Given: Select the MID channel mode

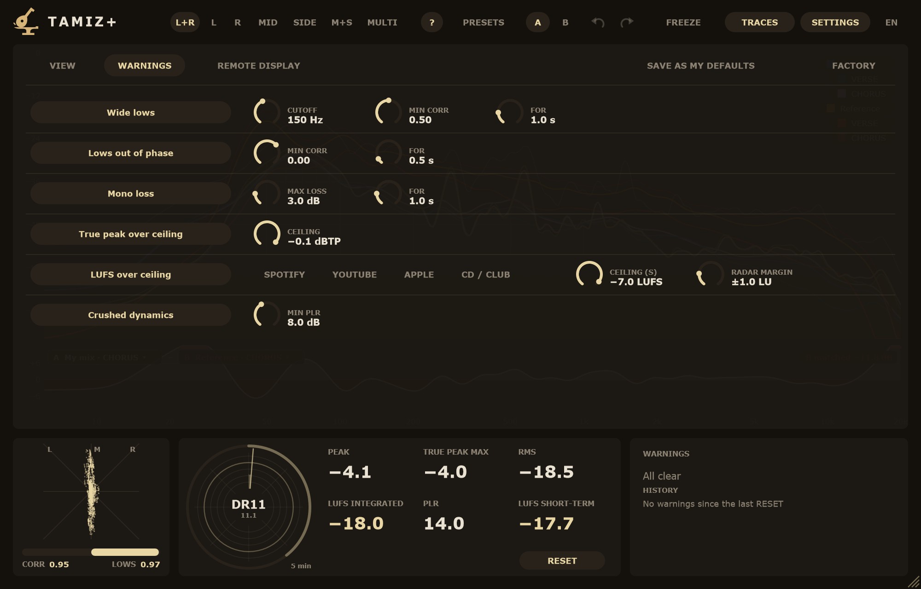Looking at the screenshot, I should point(268,22).
